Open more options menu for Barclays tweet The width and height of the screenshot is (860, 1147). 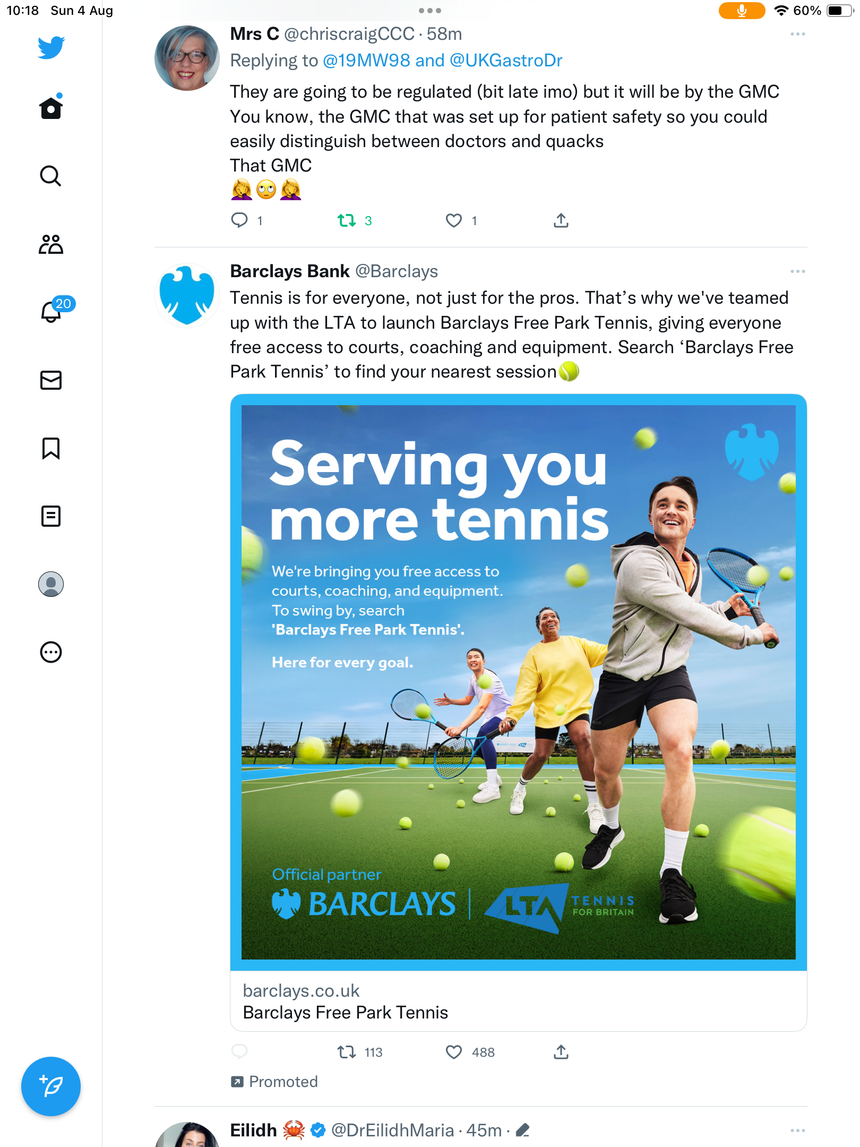click(797, 271)
